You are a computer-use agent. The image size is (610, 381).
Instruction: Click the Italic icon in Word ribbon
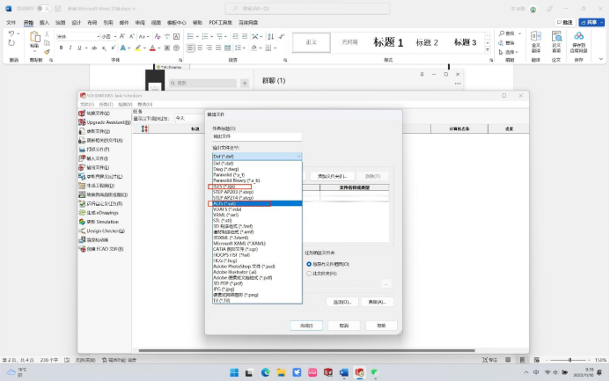click(70, 48)
